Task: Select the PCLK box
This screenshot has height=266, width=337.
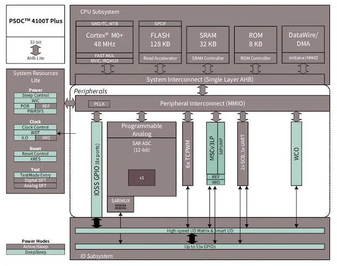Action: pyautogui.click(x=99, y=104)
